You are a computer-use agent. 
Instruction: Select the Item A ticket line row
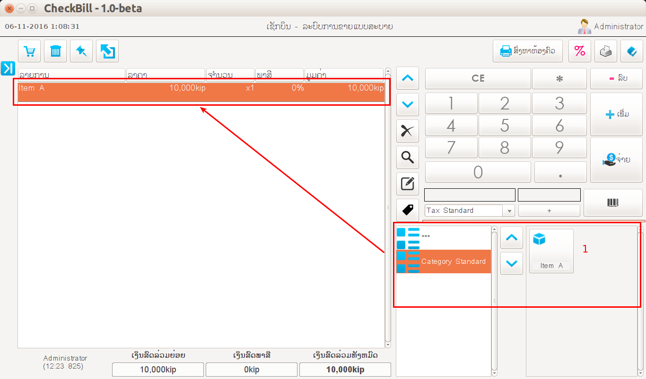pyautogui.click(x=201, y=92)
